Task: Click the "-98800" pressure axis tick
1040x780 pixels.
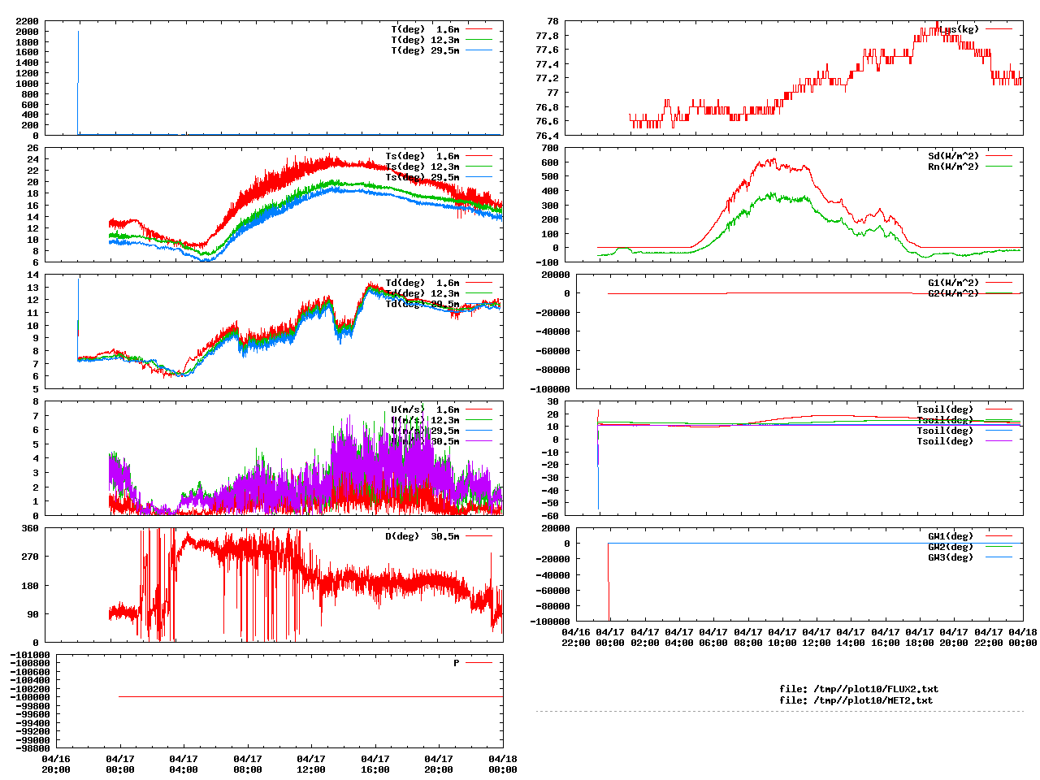Action: 32,747
